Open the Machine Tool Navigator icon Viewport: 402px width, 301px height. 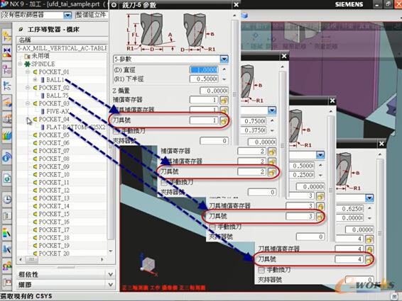6,118
